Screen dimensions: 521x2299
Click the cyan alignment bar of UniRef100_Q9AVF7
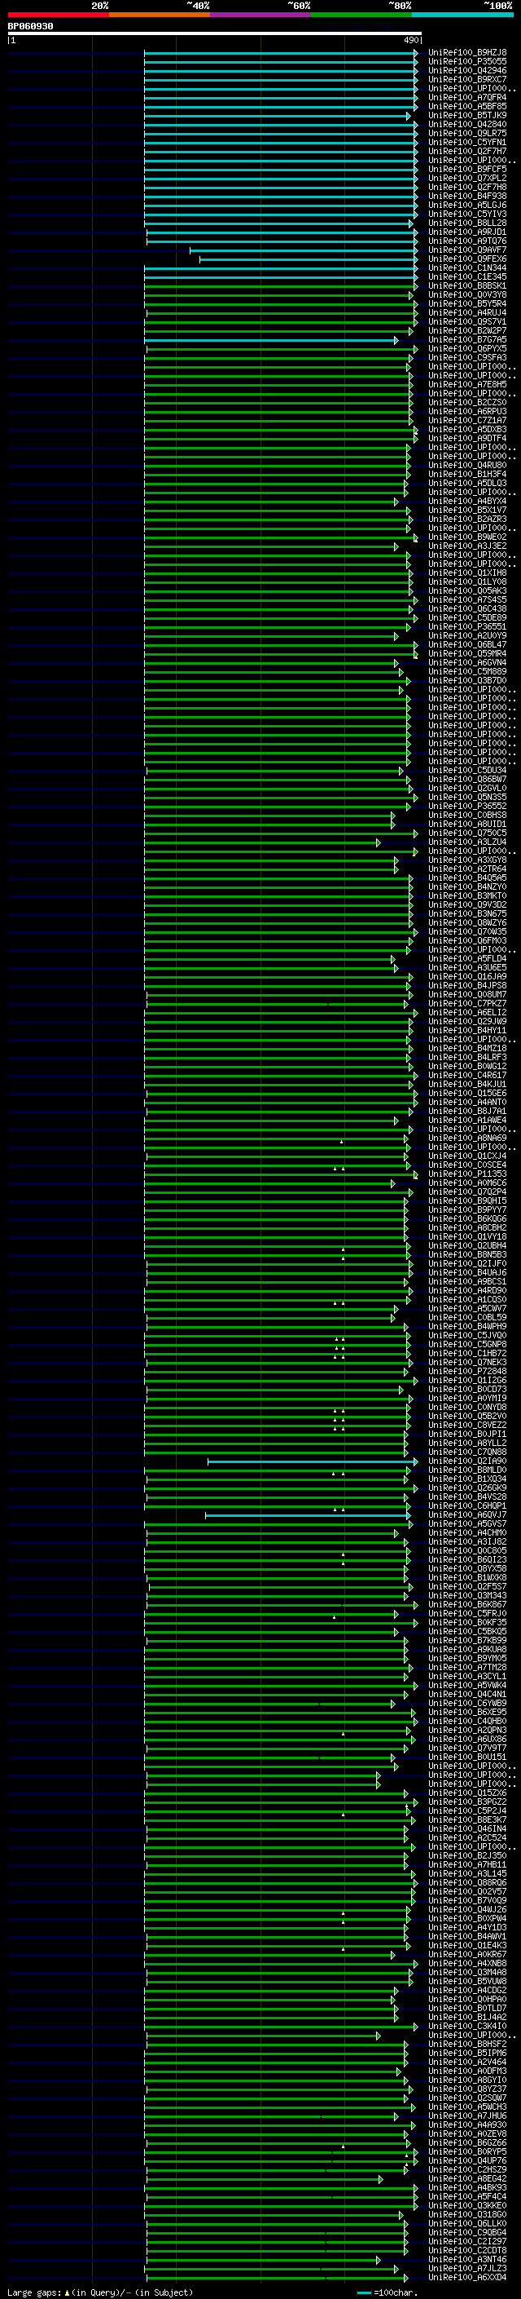coord(304,250)
